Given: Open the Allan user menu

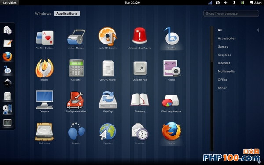Looking at the screenshot, I should tap(256, 3).
